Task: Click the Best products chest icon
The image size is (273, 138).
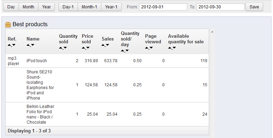Action: tap(8, 25)
